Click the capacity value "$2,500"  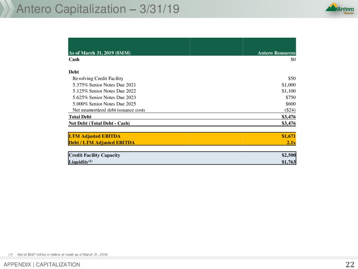coord(289,155)
